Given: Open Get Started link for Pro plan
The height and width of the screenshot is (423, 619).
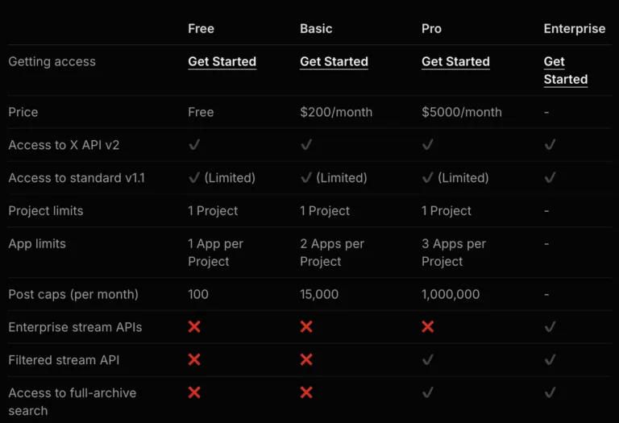Looking at the screenshot, I should click(455, 62).
